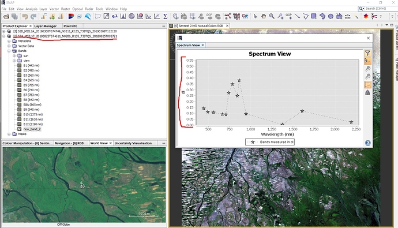The image size is (398, 228).
Task: Close Sentinel 2 MSI Natural Colors tab
Action: [227, 26]
